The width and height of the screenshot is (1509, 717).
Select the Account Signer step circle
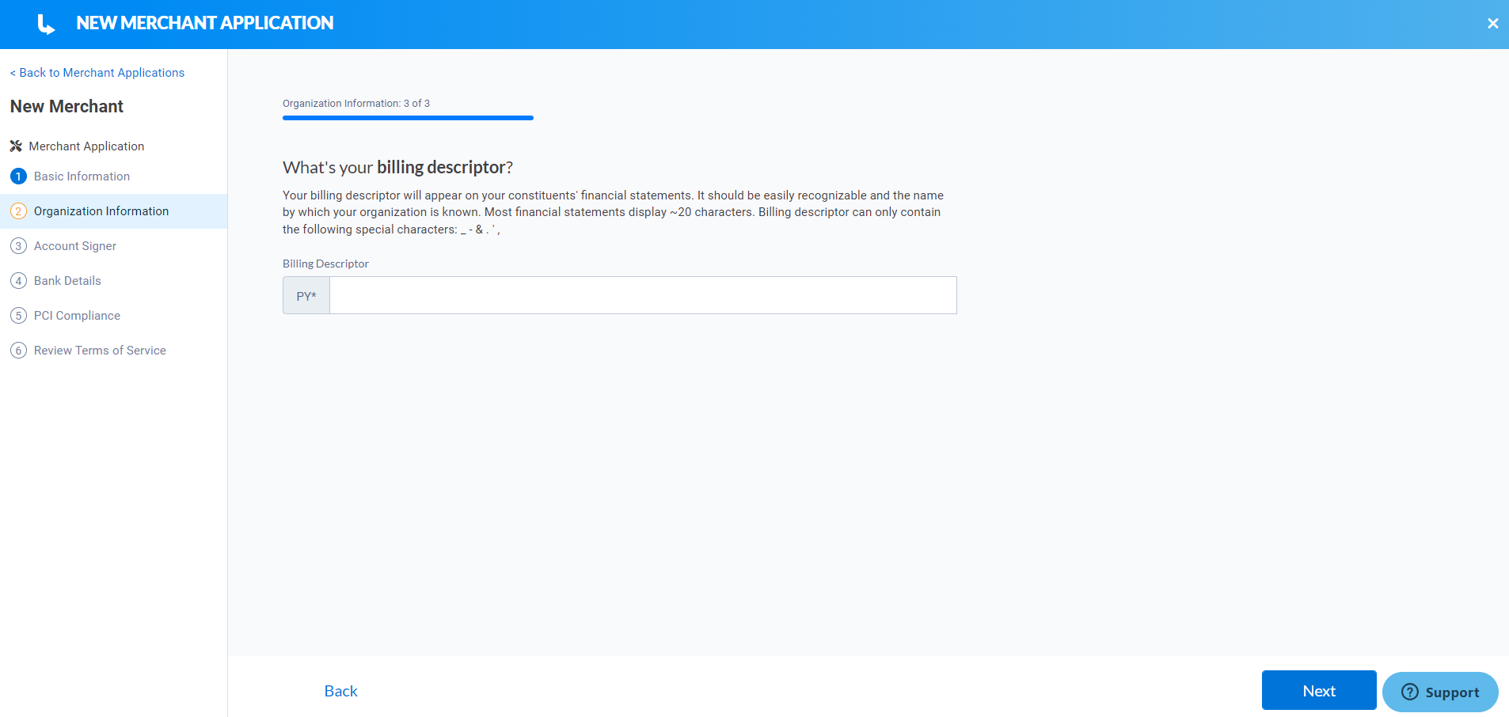pos(18,245)
